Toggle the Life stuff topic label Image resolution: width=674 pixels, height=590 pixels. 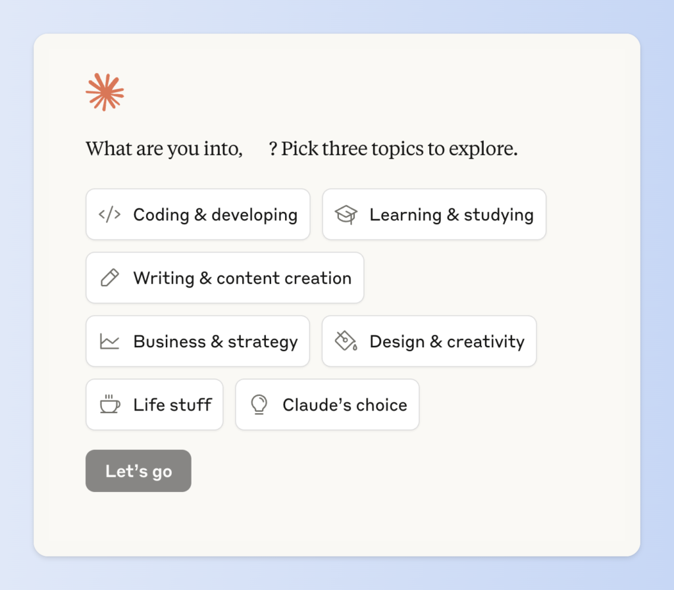172,405
